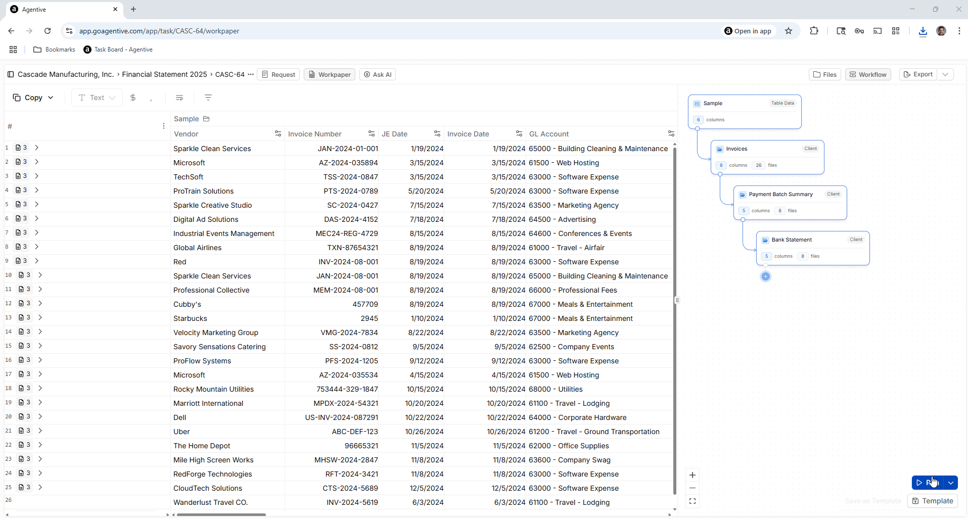The image size is (968, 519).
Task: Apply dollar currency formatting
Action: coord(132,98)
